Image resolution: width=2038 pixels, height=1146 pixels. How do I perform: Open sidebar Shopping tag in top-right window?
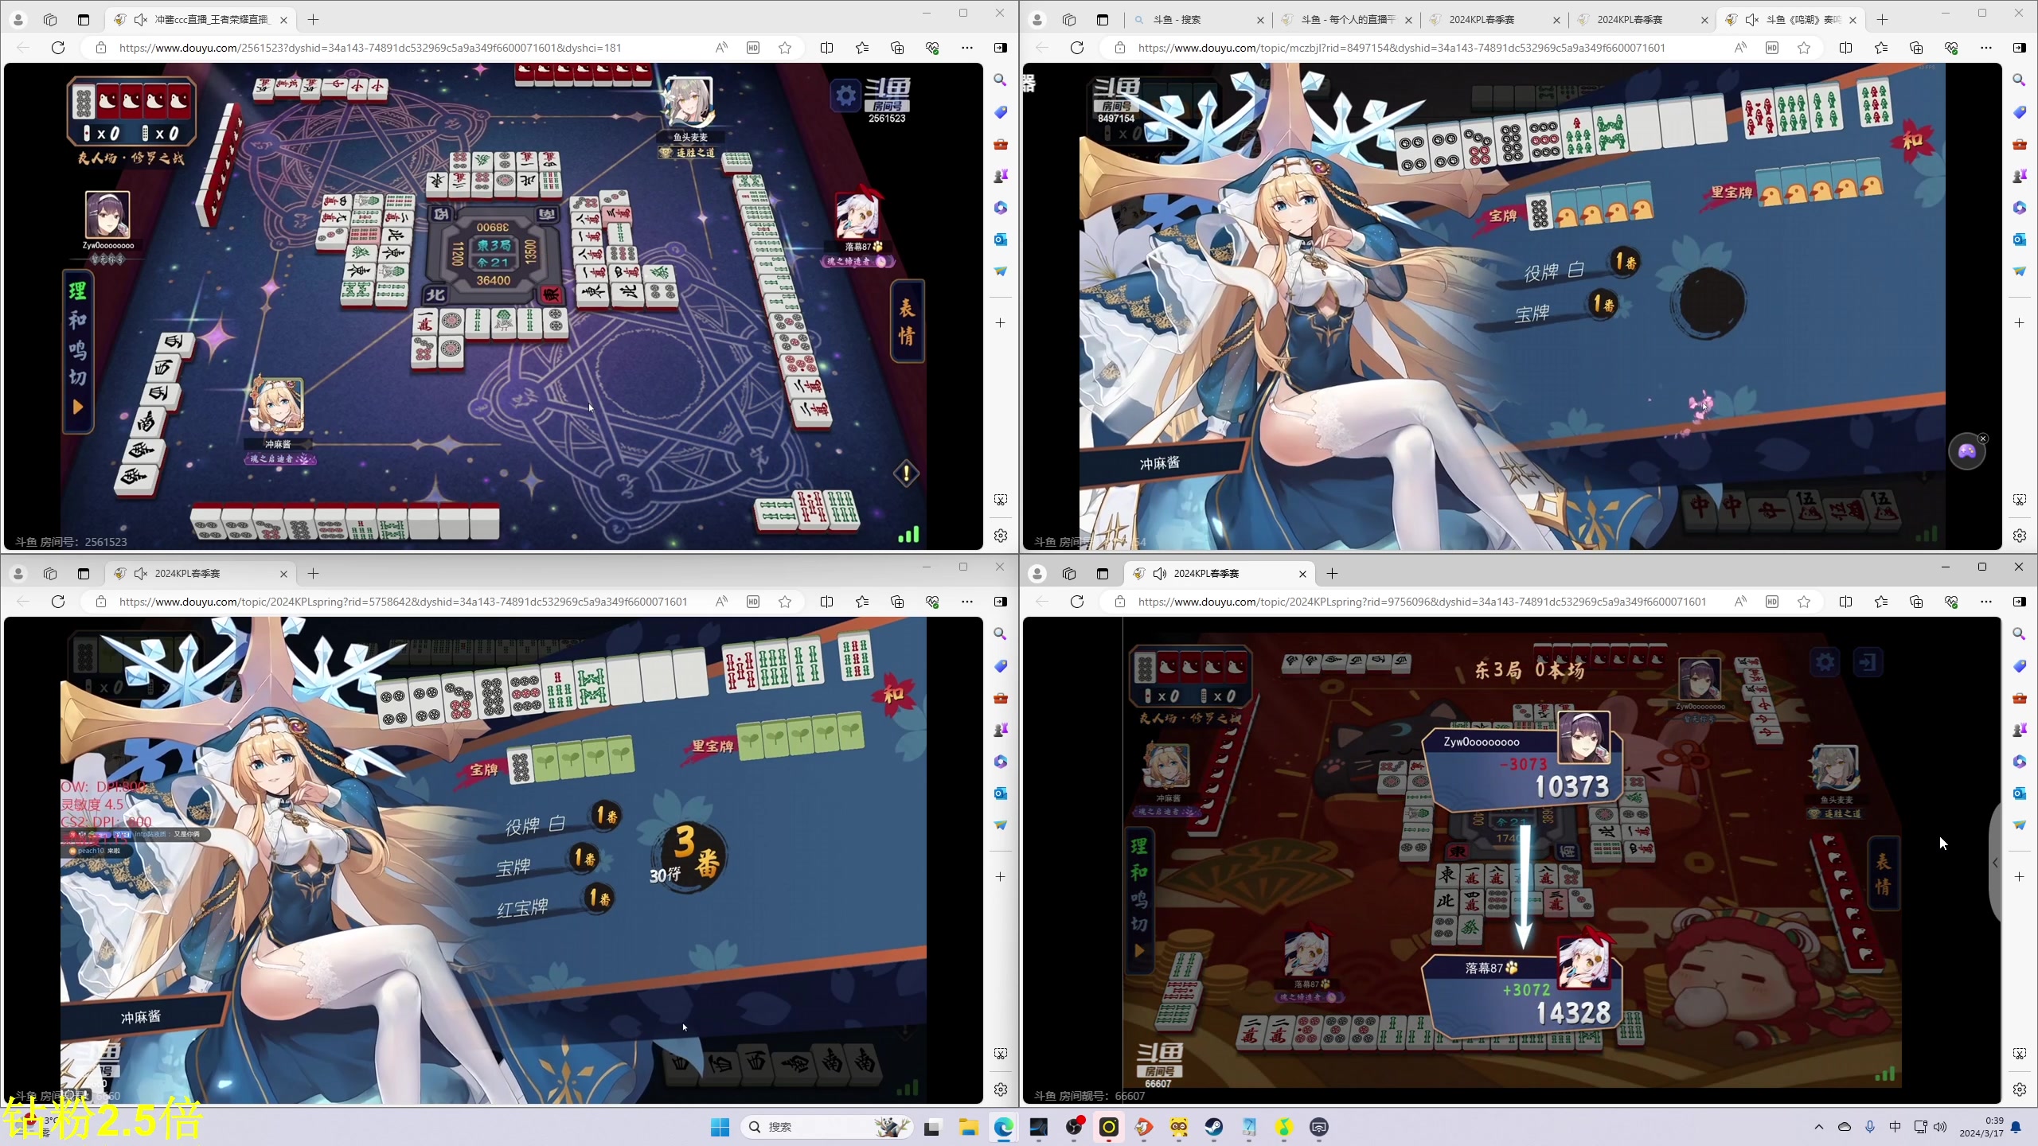2020,112
